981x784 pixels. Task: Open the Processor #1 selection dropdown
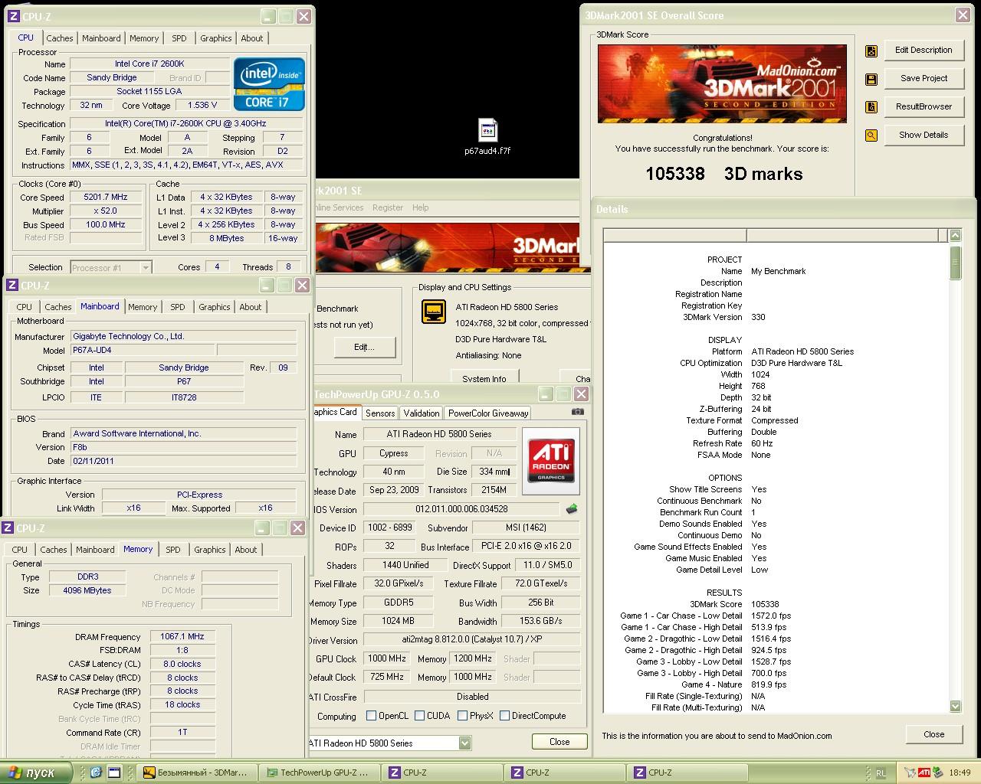tap(146, 267)
